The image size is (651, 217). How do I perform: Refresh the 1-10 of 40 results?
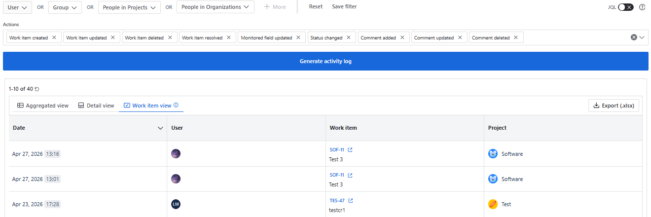(x=37, y=89)
